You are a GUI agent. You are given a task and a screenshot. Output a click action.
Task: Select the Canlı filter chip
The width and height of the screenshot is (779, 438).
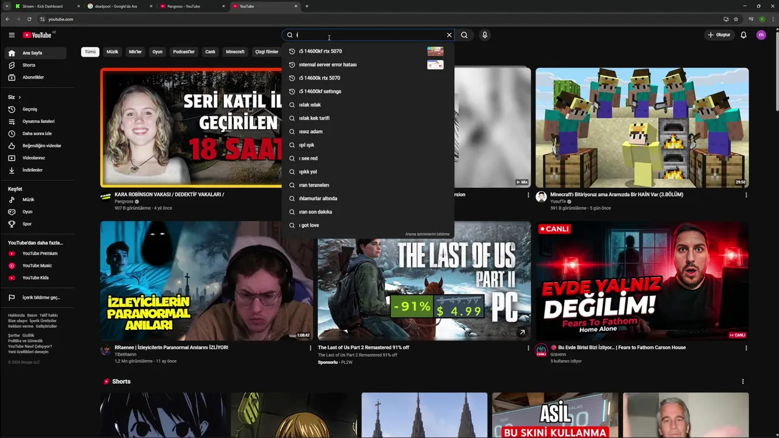[x=210, y=52]
